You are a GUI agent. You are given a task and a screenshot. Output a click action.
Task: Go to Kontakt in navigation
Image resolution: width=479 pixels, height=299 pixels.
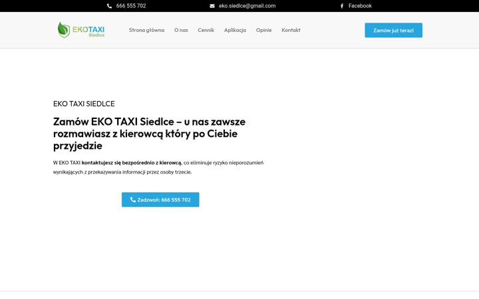click(x=291, y=30)
